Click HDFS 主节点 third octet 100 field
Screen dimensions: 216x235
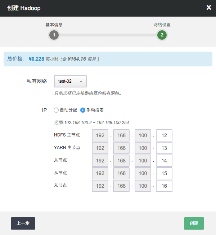(x=143, y=136)
